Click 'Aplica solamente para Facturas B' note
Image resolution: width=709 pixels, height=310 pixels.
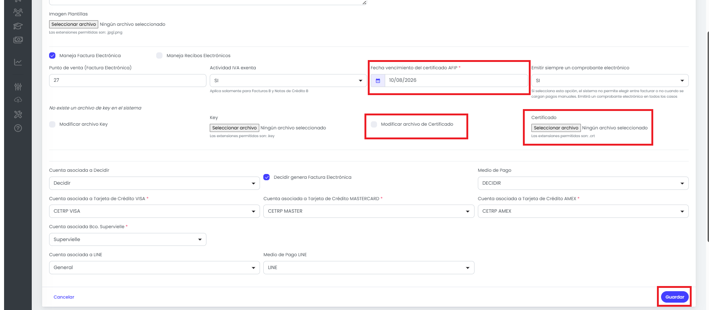click(259, 91)
